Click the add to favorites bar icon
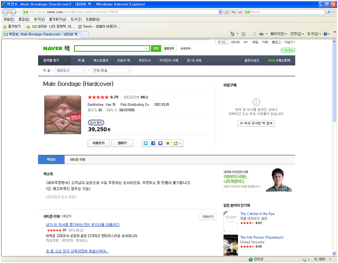Screen dimensions: 338x263 pyautogui.click(x=28, y=27)
